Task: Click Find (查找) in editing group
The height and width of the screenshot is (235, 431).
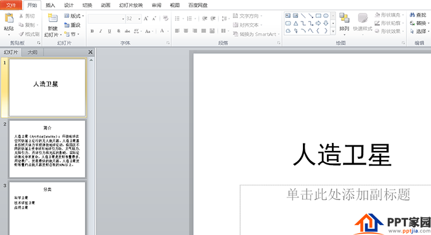Action: (418, 15)
